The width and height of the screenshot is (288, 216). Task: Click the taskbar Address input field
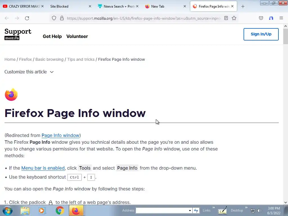click(x=162, y=210)
